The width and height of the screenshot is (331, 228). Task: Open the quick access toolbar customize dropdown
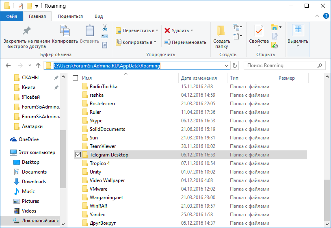(37, 7)
